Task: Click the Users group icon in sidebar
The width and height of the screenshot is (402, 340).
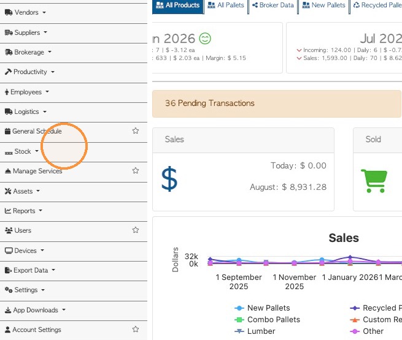Action: (x=9, y=230)
